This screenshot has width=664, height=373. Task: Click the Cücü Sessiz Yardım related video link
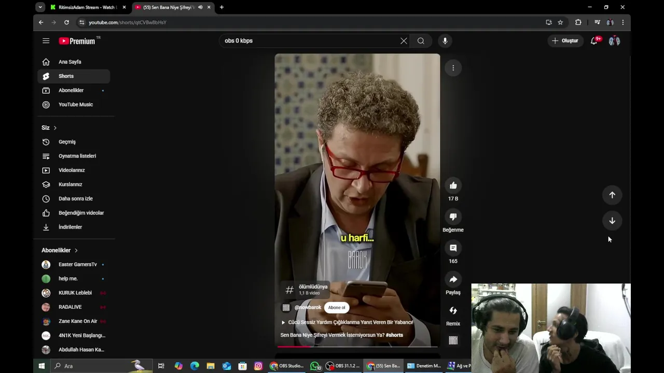click(x=347, y=322)
